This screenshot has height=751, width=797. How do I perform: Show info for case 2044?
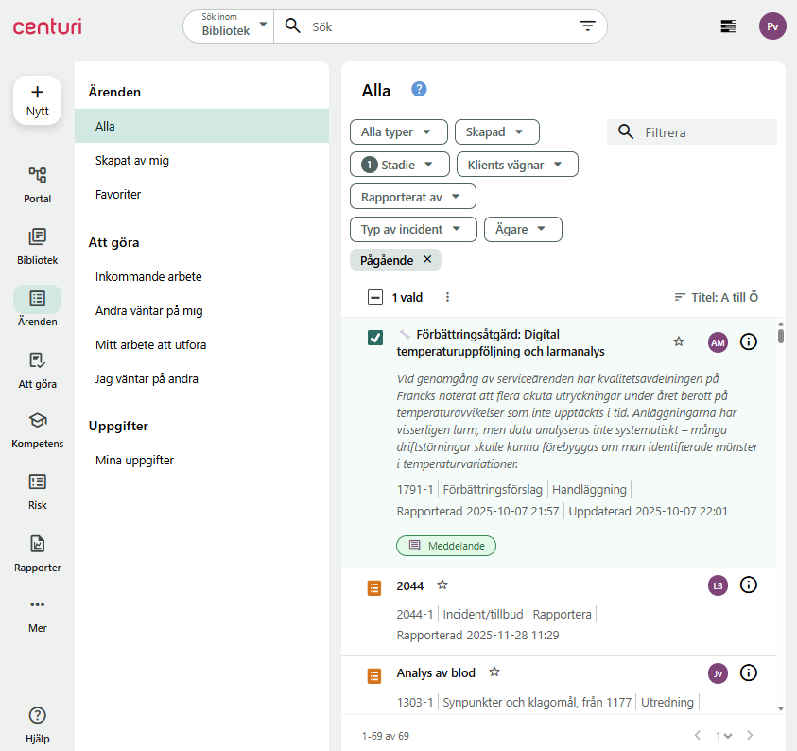(x=748, y=585)
